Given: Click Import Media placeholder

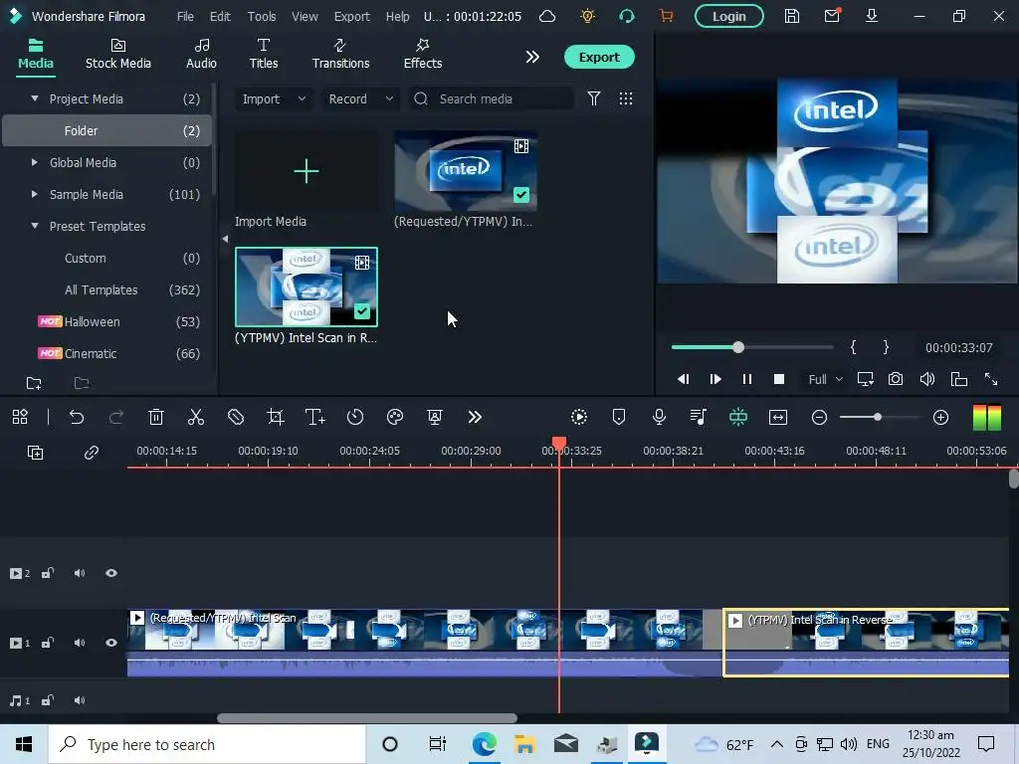Looking at the screenshot, I should pos(306,171).
